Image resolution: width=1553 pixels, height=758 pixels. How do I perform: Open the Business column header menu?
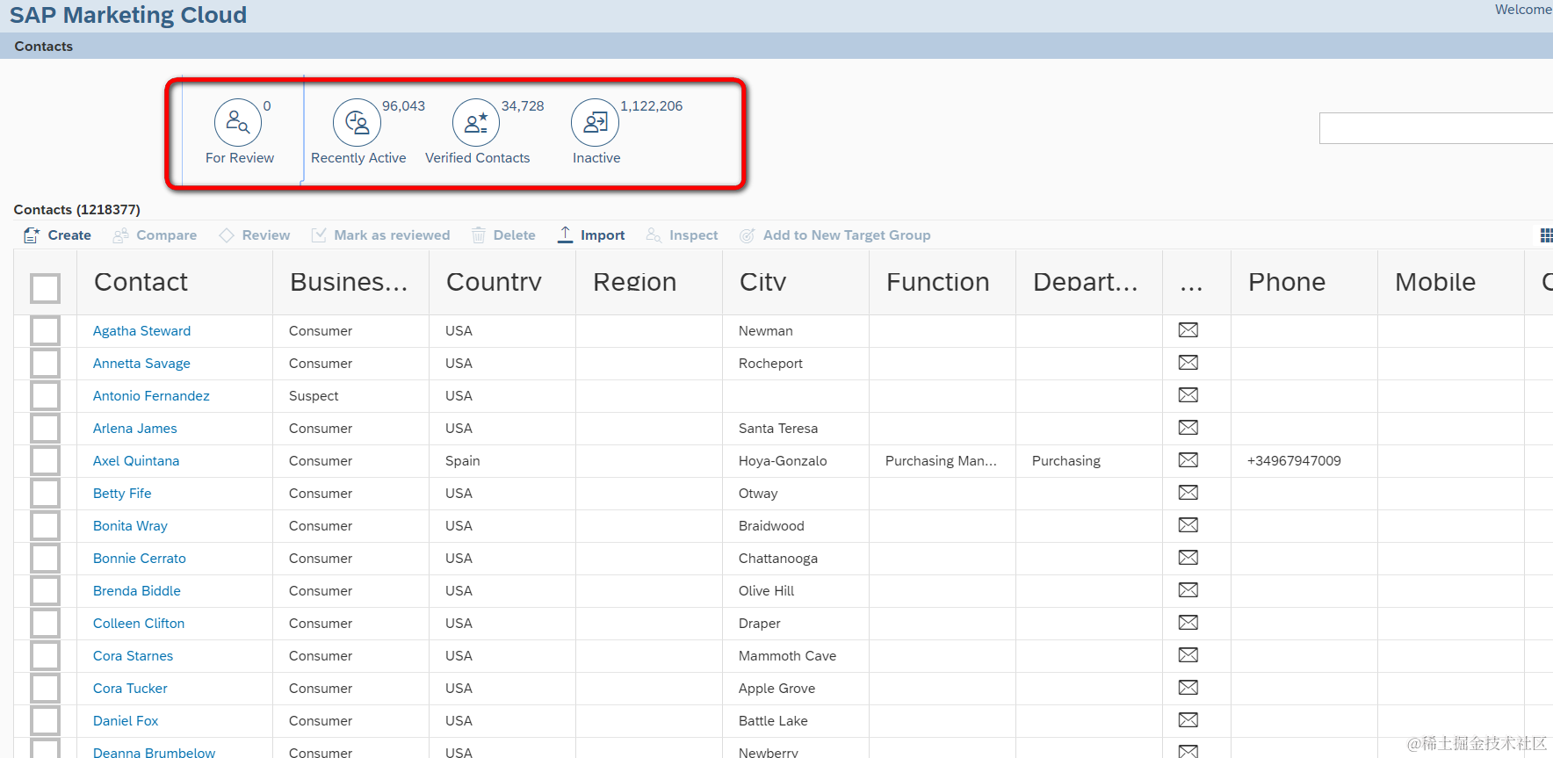pos(350,282)
